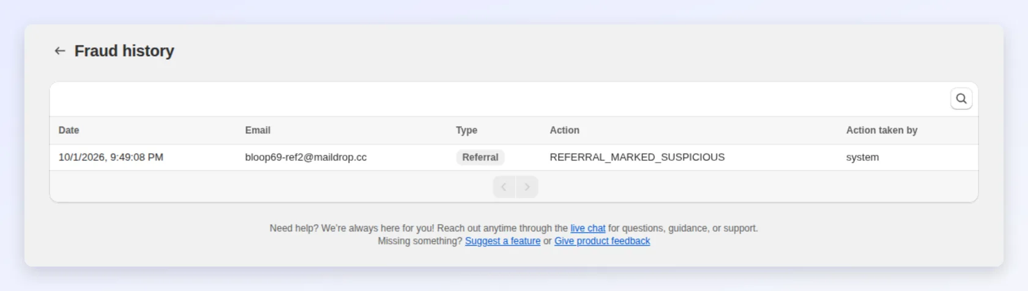Click the Date column header
The height and width of the screenshot is (291, 1028).
tap(69, 130)
